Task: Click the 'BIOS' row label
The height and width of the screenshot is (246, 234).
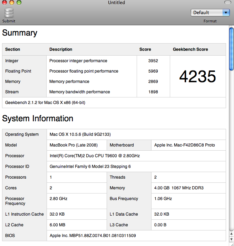Action: pyautogui.click(x=10, y=236)
